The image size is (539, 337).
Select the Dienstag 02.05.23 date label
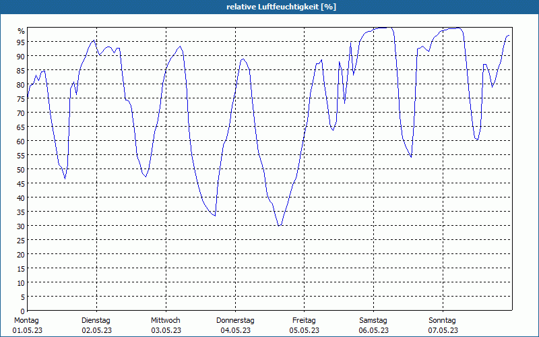[96, 326]
